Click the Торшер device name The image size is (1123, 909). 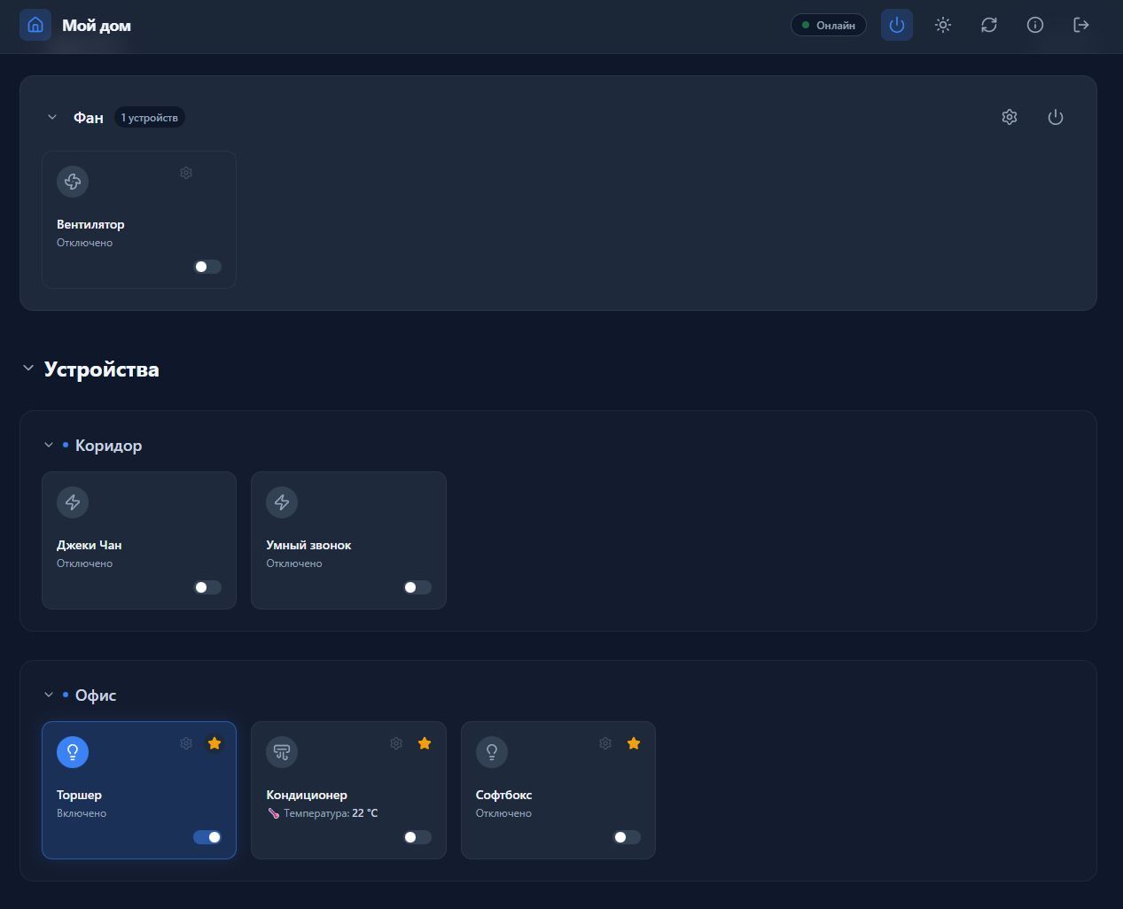[79, 795]
